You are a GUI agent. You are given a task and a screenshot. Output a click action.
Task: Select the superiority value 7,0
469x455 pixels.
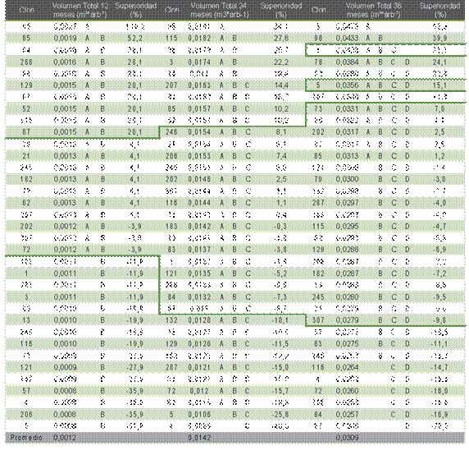click(439, 108)
